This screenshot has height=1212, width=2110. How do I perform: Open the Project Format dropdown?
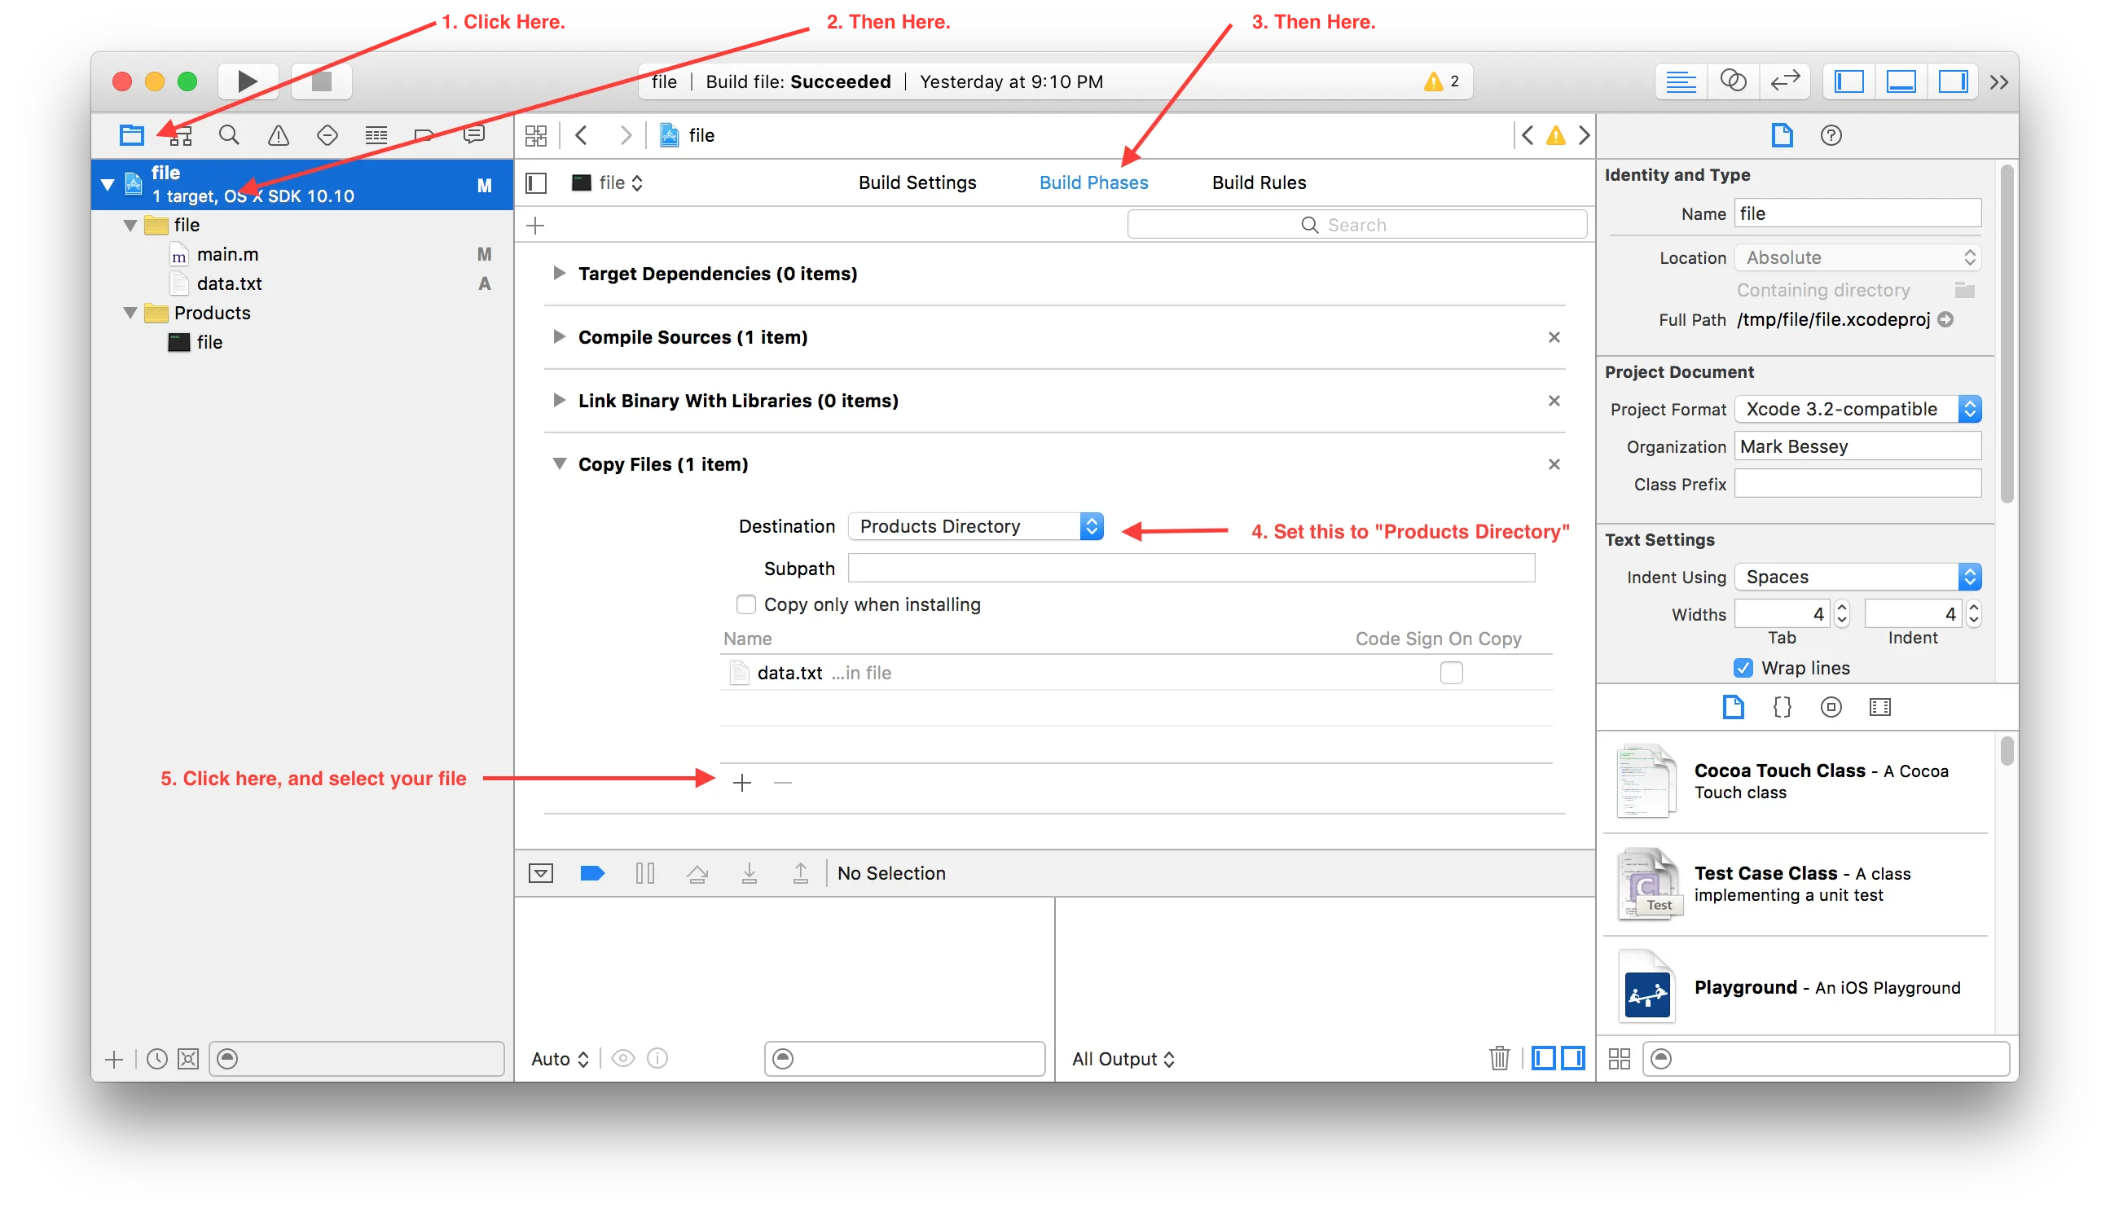pos(1857,409)
